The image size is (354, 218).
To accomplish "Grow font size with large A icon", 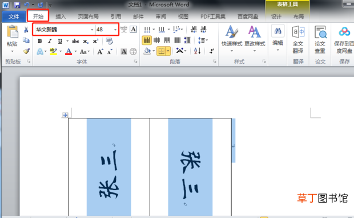I will click(x=100, y=52).
